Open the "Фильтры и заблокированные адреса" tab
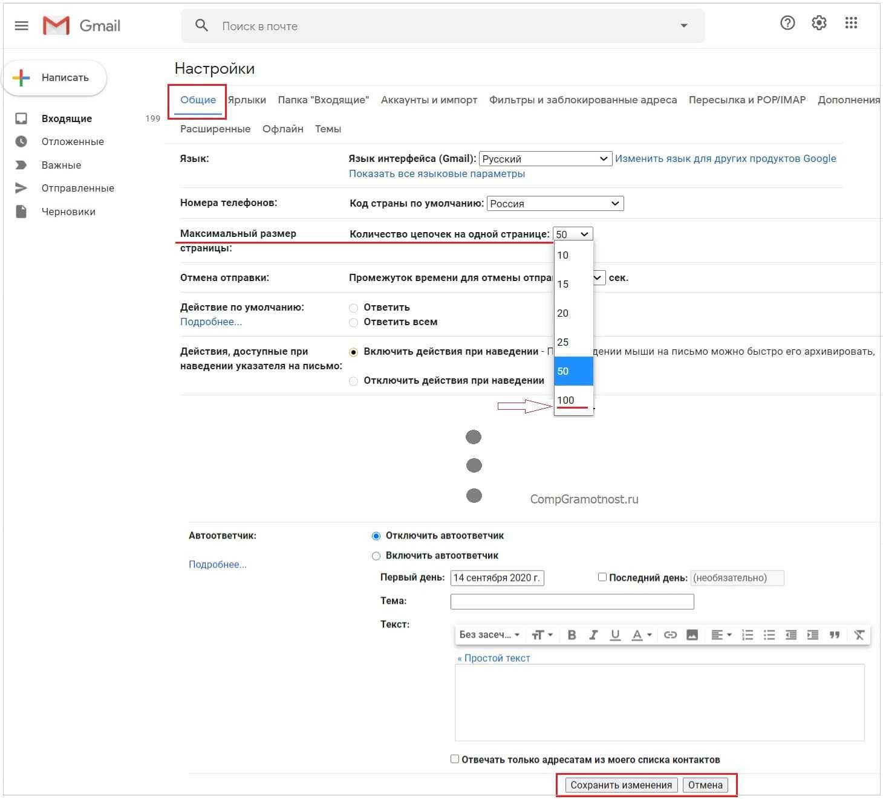The image size is (883, 799). click(x=582, y=100)
